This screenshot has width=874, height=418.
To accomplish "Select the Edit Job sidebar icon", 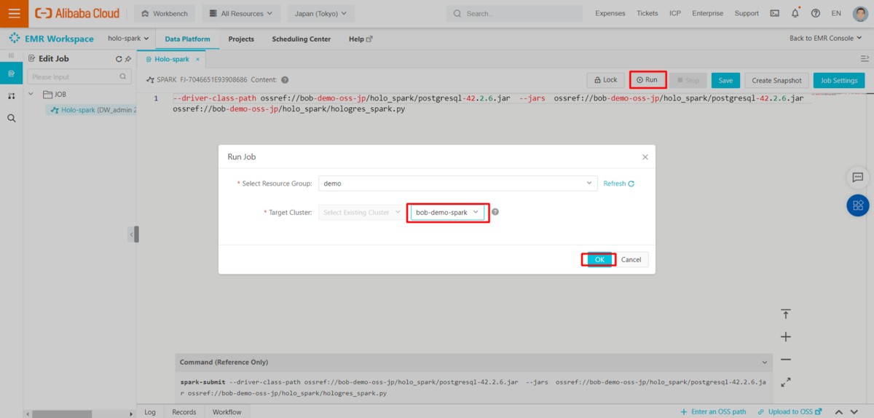I will click(11, 74).
